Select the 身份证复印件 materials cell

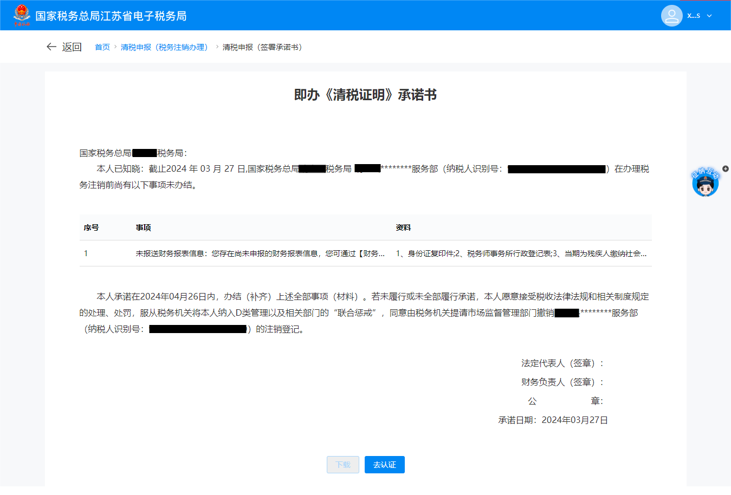[521, 253]
